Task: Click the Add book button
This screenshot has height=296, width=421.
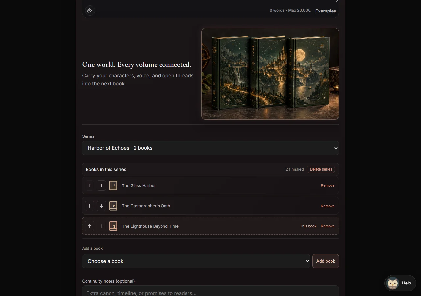Action: [x=326, y=261]
